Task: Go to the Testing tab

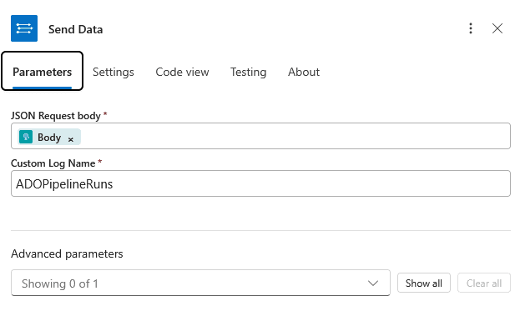Action: pos(248,72)
